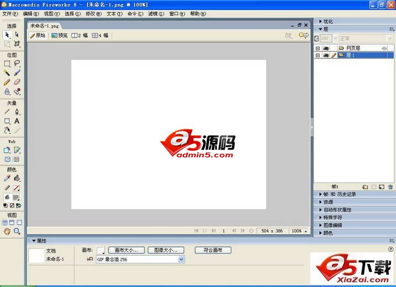Expand the 资源 panel
The image size is (396, 287).
click(321, 202)
